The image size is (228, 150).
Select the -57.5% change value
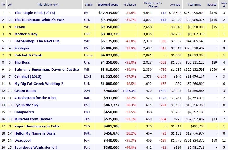point(131,77)
